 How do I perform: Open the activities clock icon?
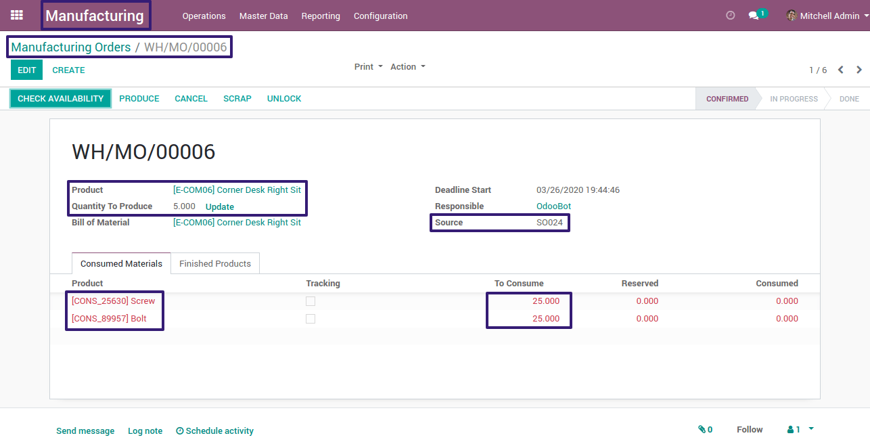(730, 16)
